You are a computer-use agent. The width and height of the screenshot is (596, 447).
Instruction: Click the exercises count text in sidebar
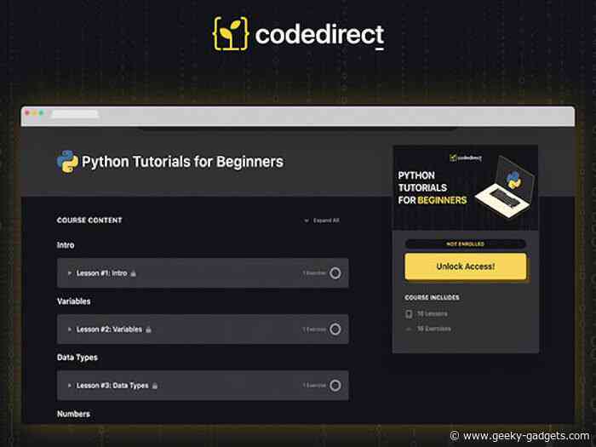(434, 329)
